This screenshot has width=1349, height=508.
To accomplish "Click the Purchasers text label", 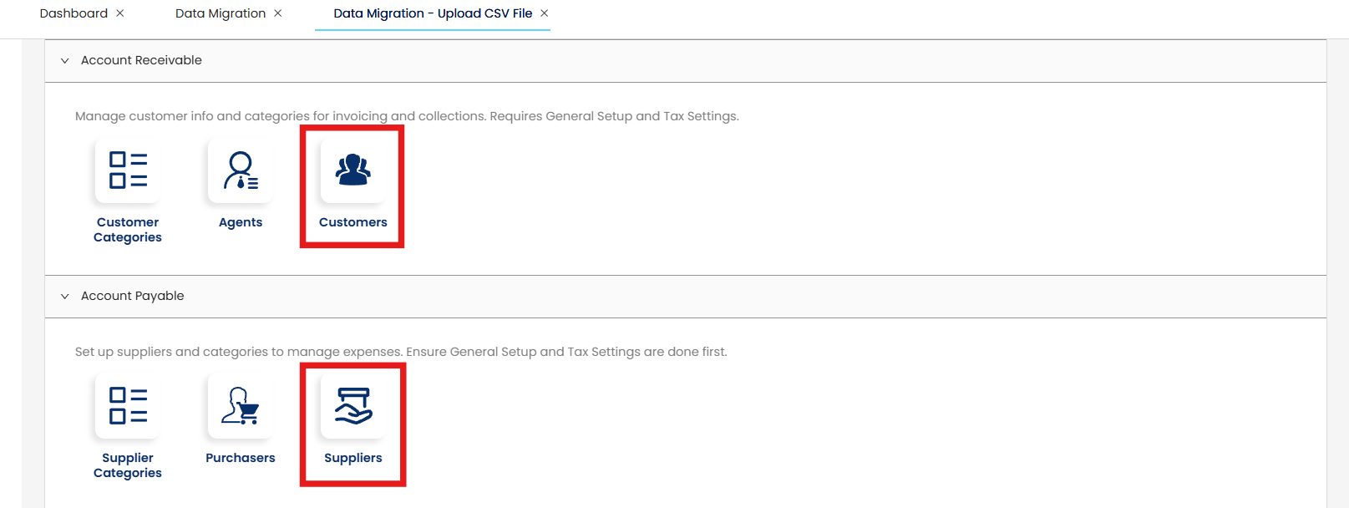I will point(241,458).
